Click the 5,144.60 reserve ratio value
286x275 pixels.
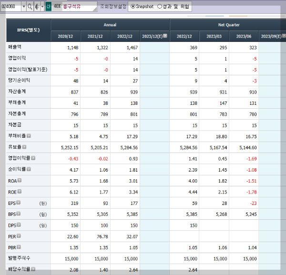[248, 148]
